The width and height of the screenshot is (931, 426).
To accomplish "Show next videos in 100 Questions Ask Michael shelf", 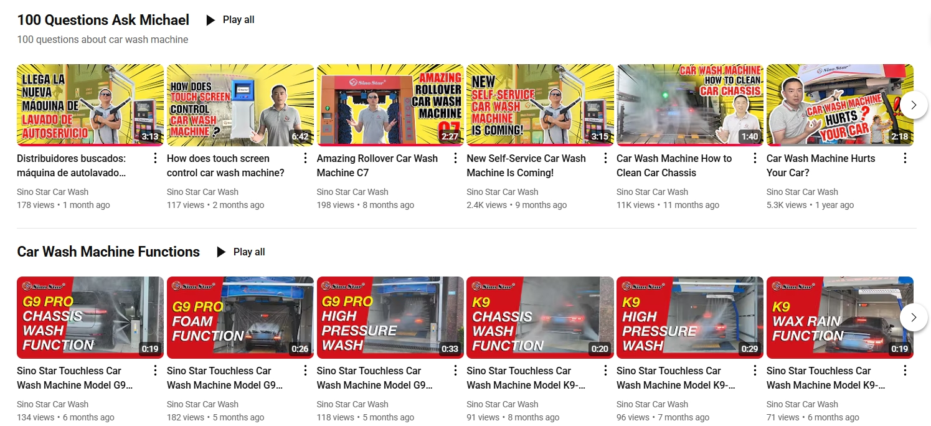I will (x=914, y=105).
